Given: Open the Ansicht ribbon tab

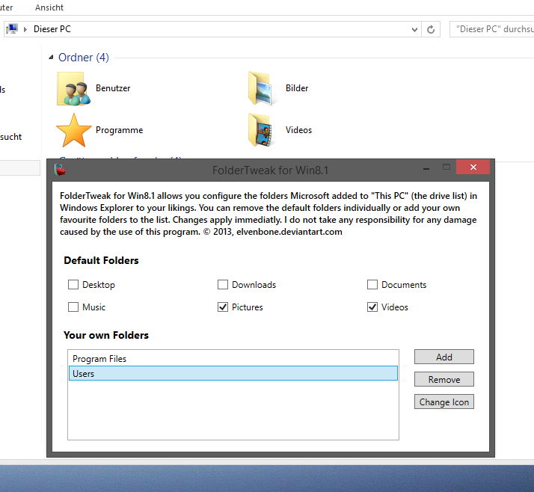Looking at the screenshot, I should (49, 7).
